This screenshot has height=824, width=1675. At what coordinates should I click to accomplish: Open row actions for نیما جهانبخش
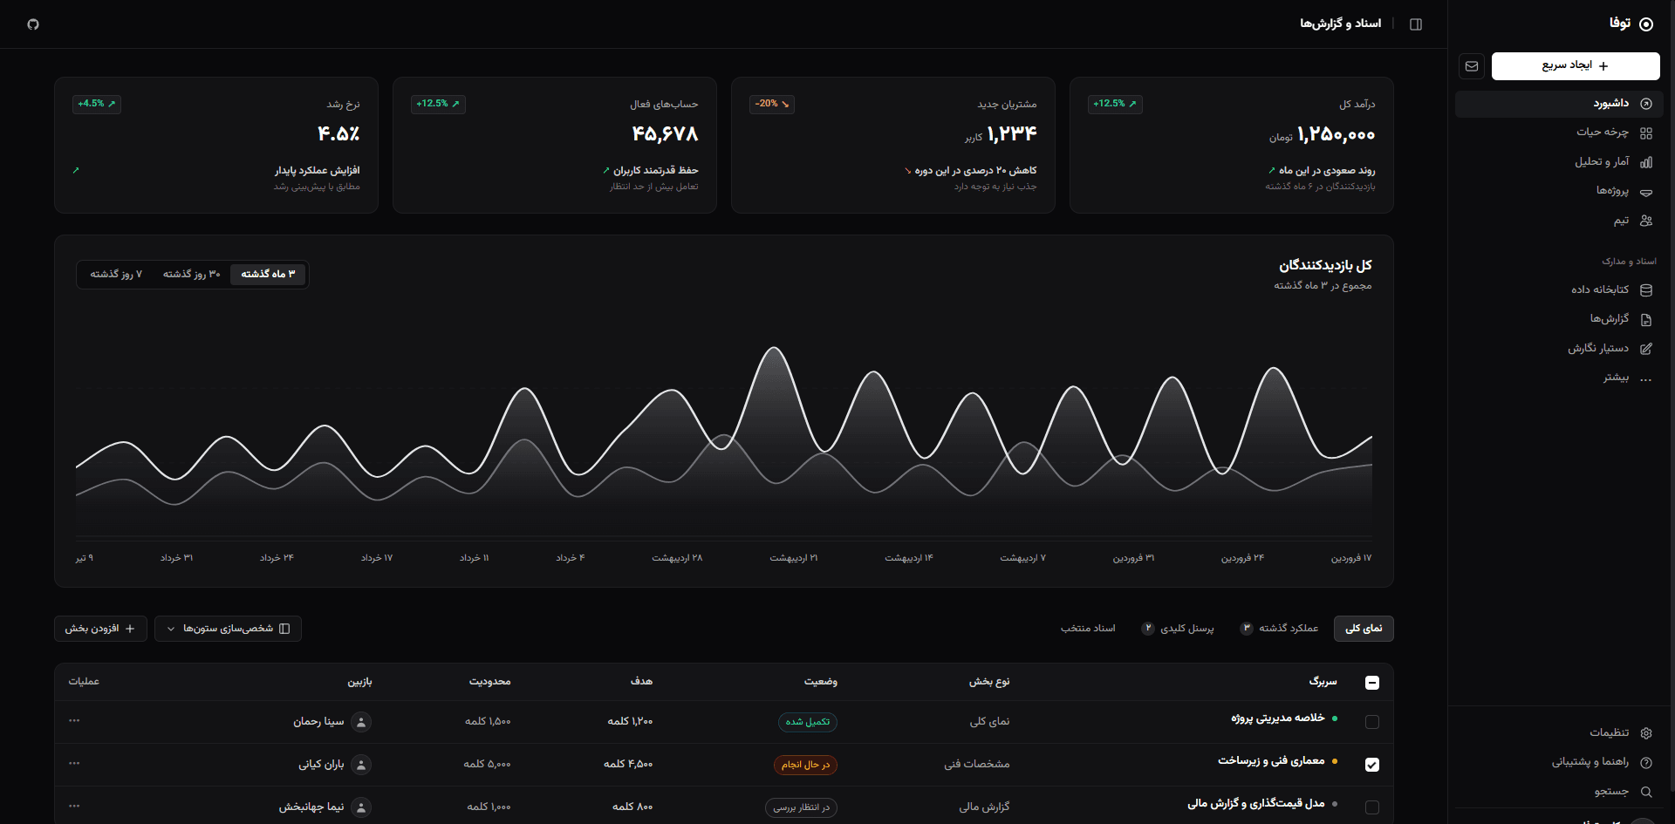tap(74, 806)
